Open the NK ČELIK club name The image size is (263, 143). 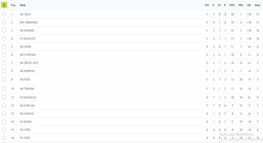click(25, 14)
